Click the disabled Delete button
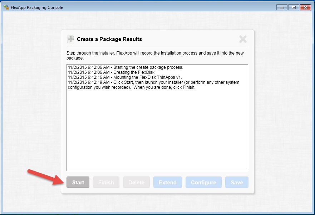315x215 pixels. (137, 182)
